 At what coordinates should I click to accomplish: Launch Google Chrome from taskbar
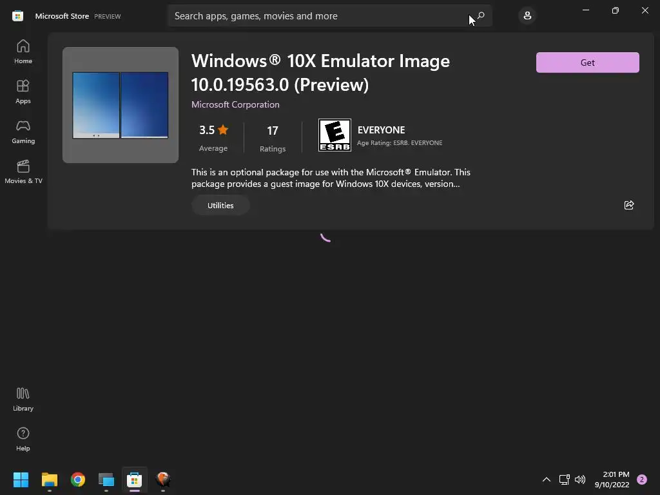[x=78, y=480]
